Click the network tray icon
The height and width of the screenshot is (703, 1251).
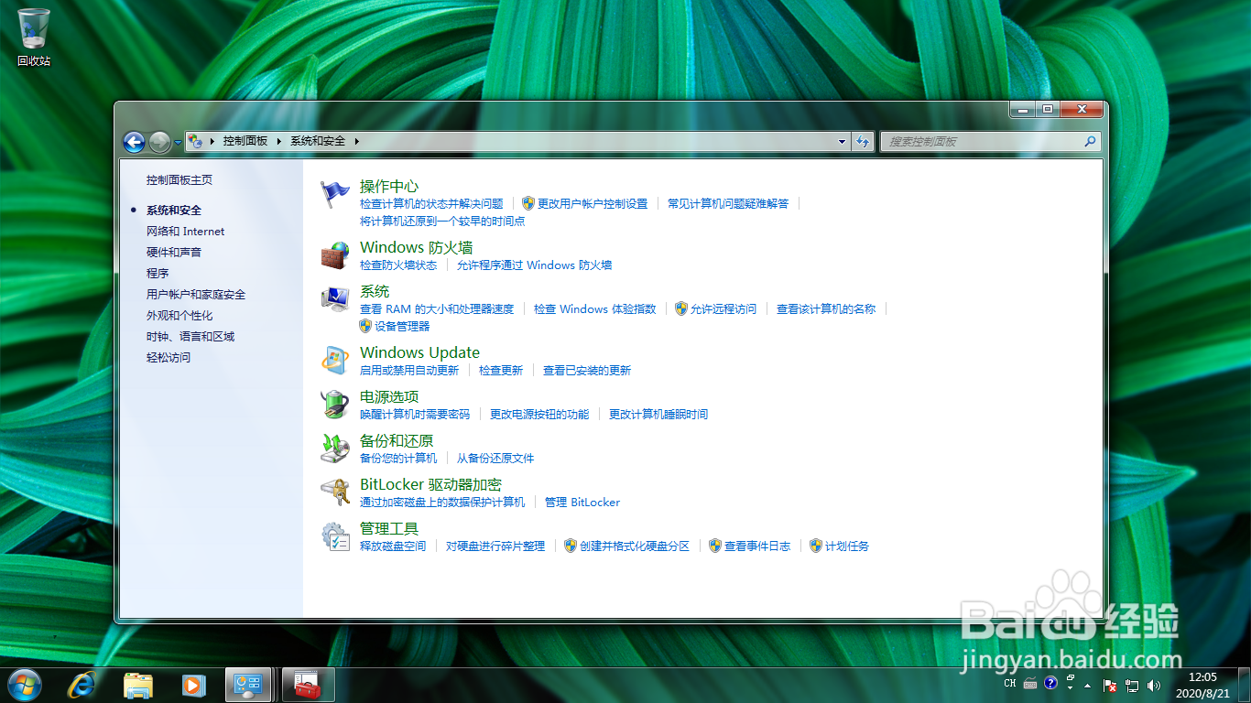tap(1132, 685)
